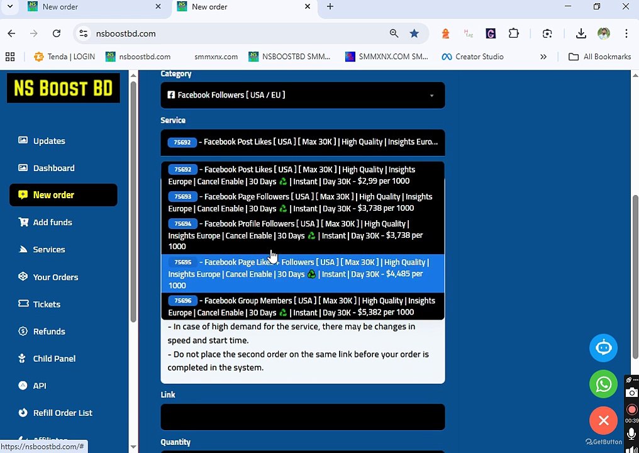Click the zoom magnifier icon in address bar
Screen dimensions: 639x453
tap(394, 33)
